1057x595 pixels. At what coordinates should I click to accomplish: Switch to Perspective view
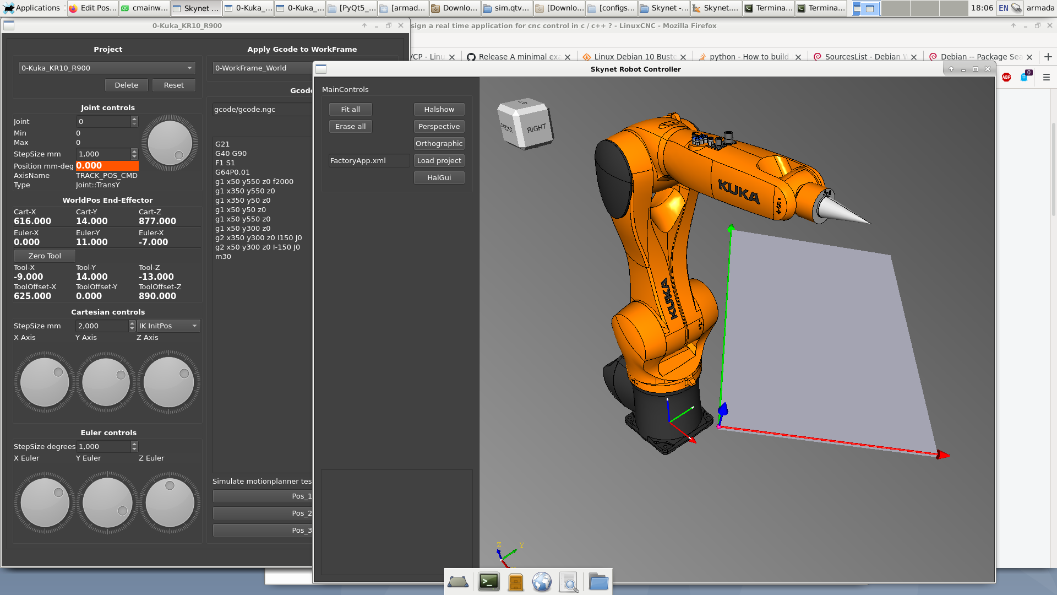tap(439, 126)
